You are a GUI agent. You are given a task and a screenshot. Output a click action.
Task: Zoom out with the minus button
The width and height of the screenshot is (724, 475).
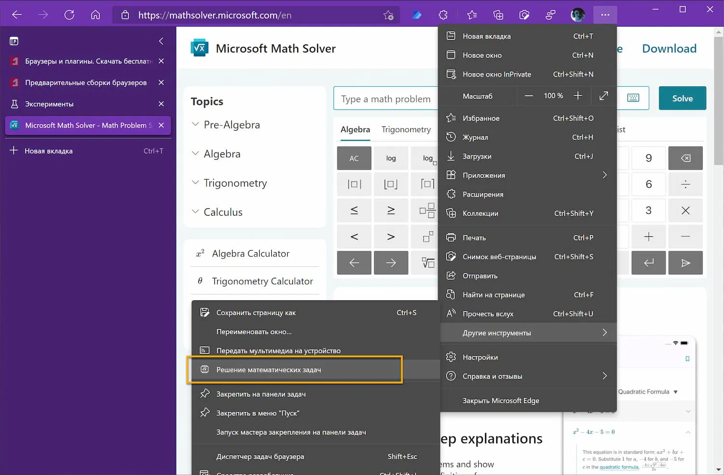529,96
